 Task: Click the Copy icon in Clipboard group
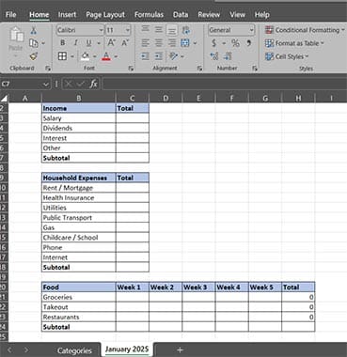pos(33,43)
